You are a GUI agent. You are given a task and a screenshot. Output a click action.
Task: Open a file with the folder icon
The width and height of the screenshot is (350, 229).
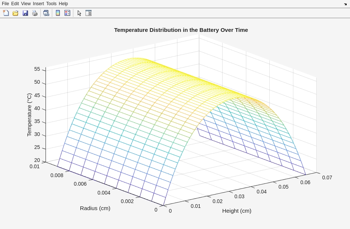[16, 13]
